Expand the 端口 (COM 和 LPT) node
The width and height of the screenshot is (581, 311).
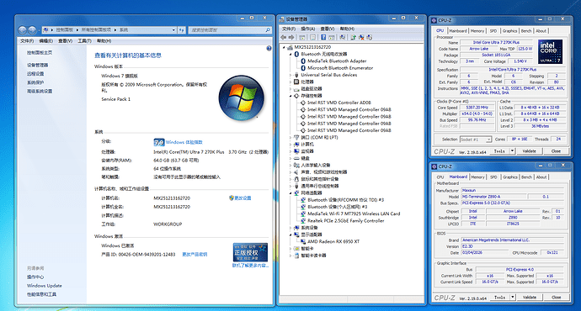290,138
